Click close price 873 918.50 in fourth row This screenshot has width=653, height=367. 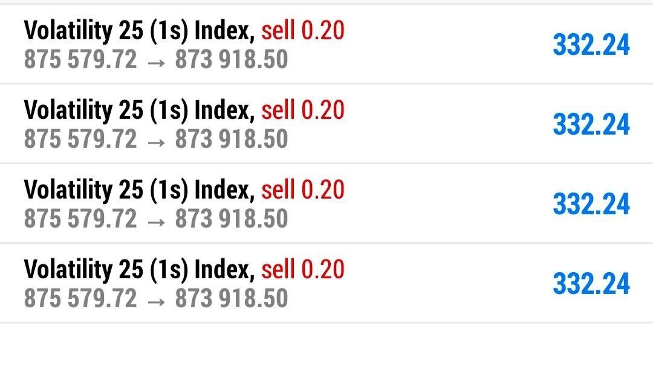point(232,299)
